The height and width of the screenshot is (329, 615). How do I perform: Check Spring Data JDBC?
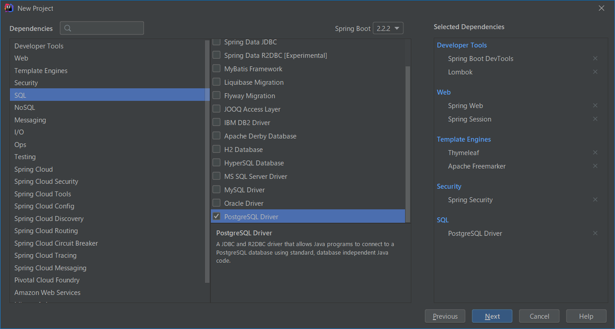(x=216, y=42)
